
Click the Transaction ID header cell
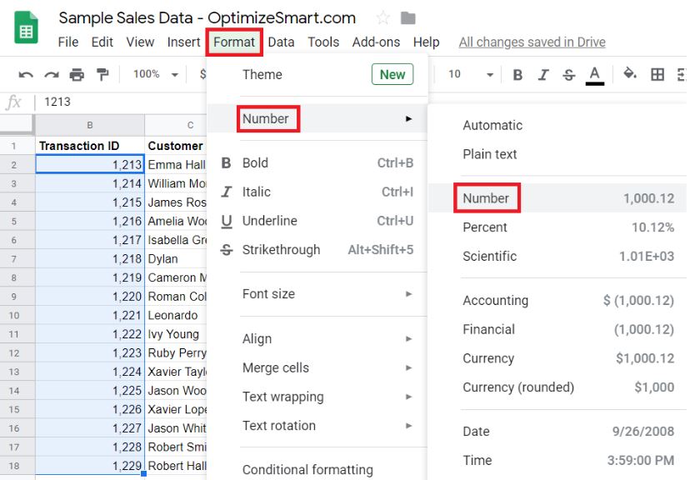pos(90,146)
